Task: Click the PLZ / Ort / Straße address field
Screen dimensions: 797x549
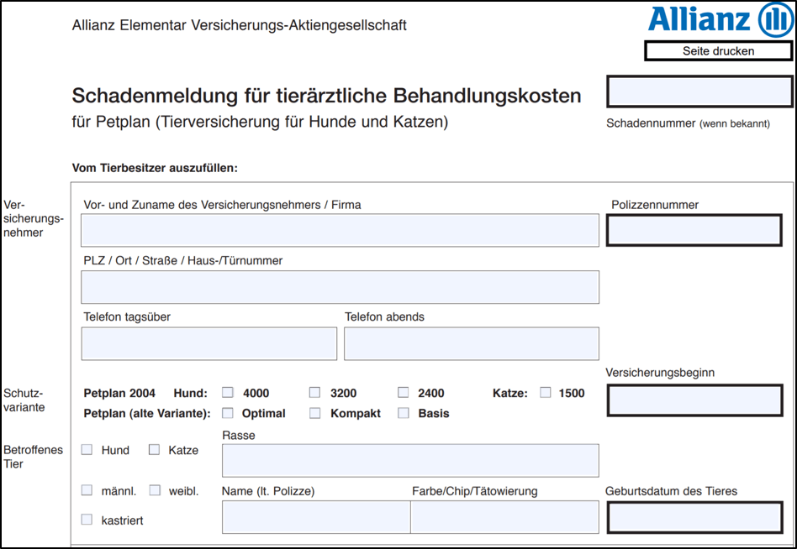Action: pyautogui.click(x=340, y=287)
